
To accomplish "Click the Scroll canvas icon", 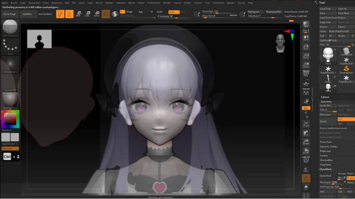I will pyautogui.click(x=306, y=37).
